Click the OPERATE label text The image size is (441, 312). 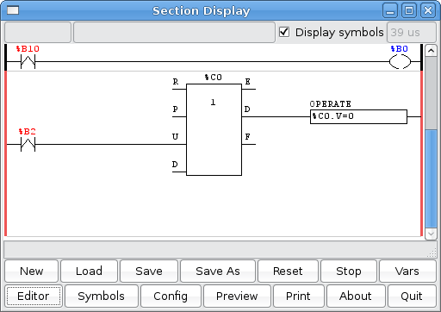click(x=330, y=103)
